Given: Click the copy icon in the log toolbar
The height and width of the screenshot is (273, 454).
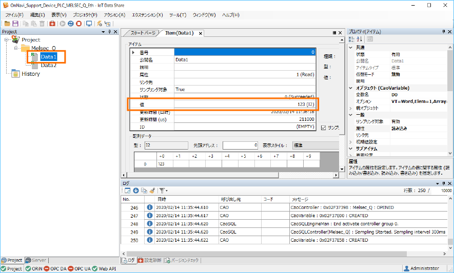Looking at the screenshot, I should [x=144, y=191].
